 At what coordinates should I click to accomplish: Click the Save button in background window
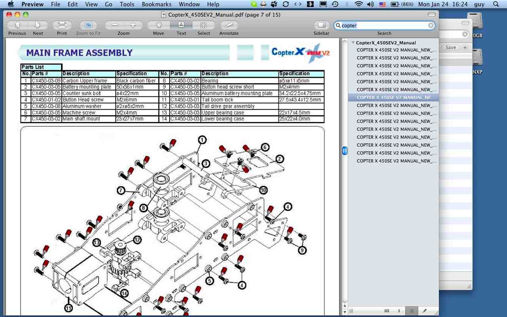451,48
